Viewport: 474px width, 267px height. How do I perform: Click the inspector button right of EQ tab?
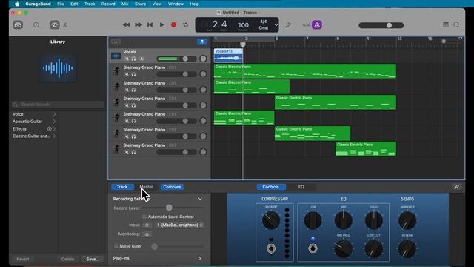(457, 187)
